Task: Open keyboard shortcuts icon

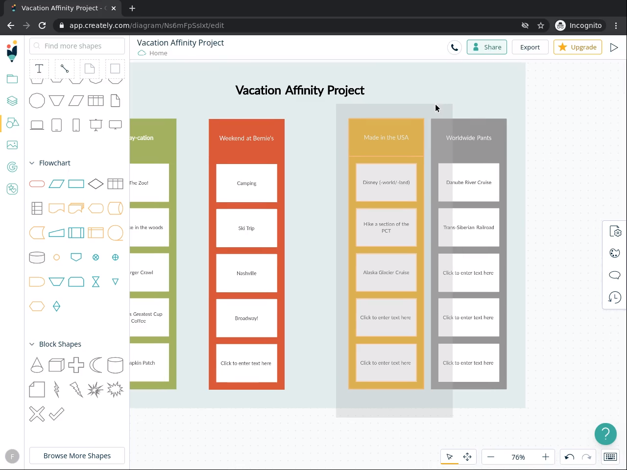Action: coord(610,457)
